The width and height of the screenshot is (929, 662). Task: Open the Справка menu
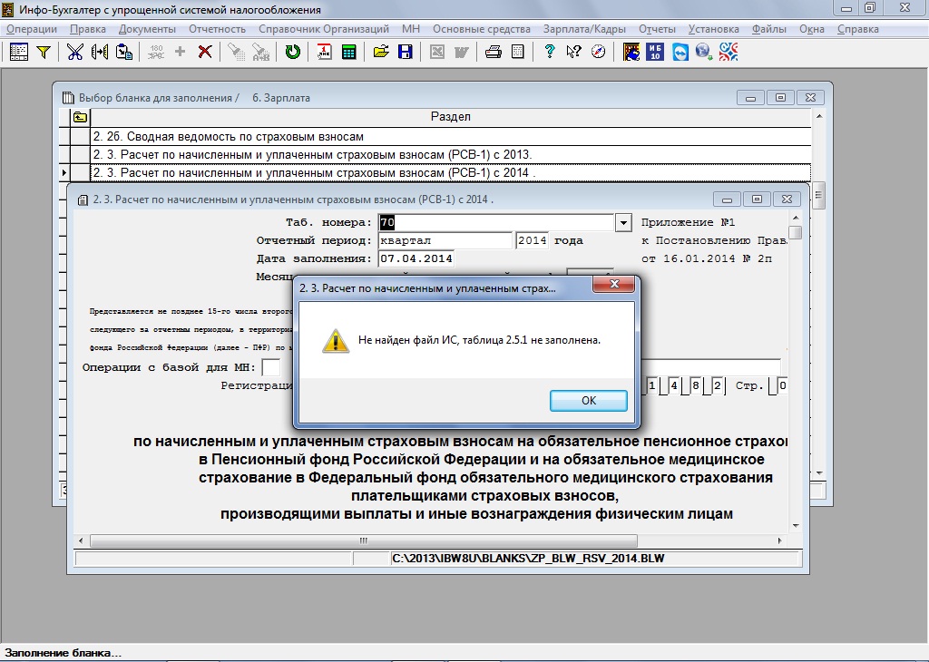(858, 29)
